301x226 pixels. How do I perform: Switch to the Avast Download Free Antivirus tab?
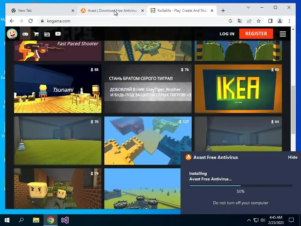point(112,11)
